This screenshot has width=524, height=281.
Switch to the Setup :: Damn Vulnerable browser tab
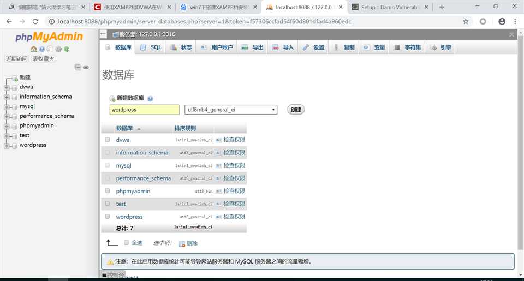pyautogui.click(x=389, y=7)
